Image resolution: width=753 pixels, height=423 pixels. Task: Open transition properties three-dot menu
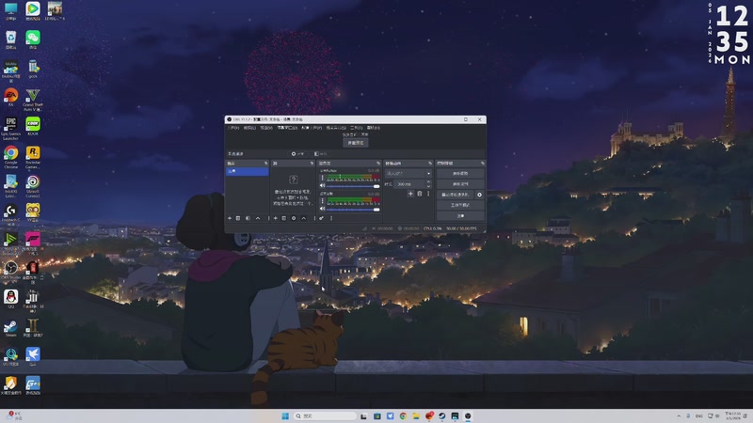(x=428, y=194)
